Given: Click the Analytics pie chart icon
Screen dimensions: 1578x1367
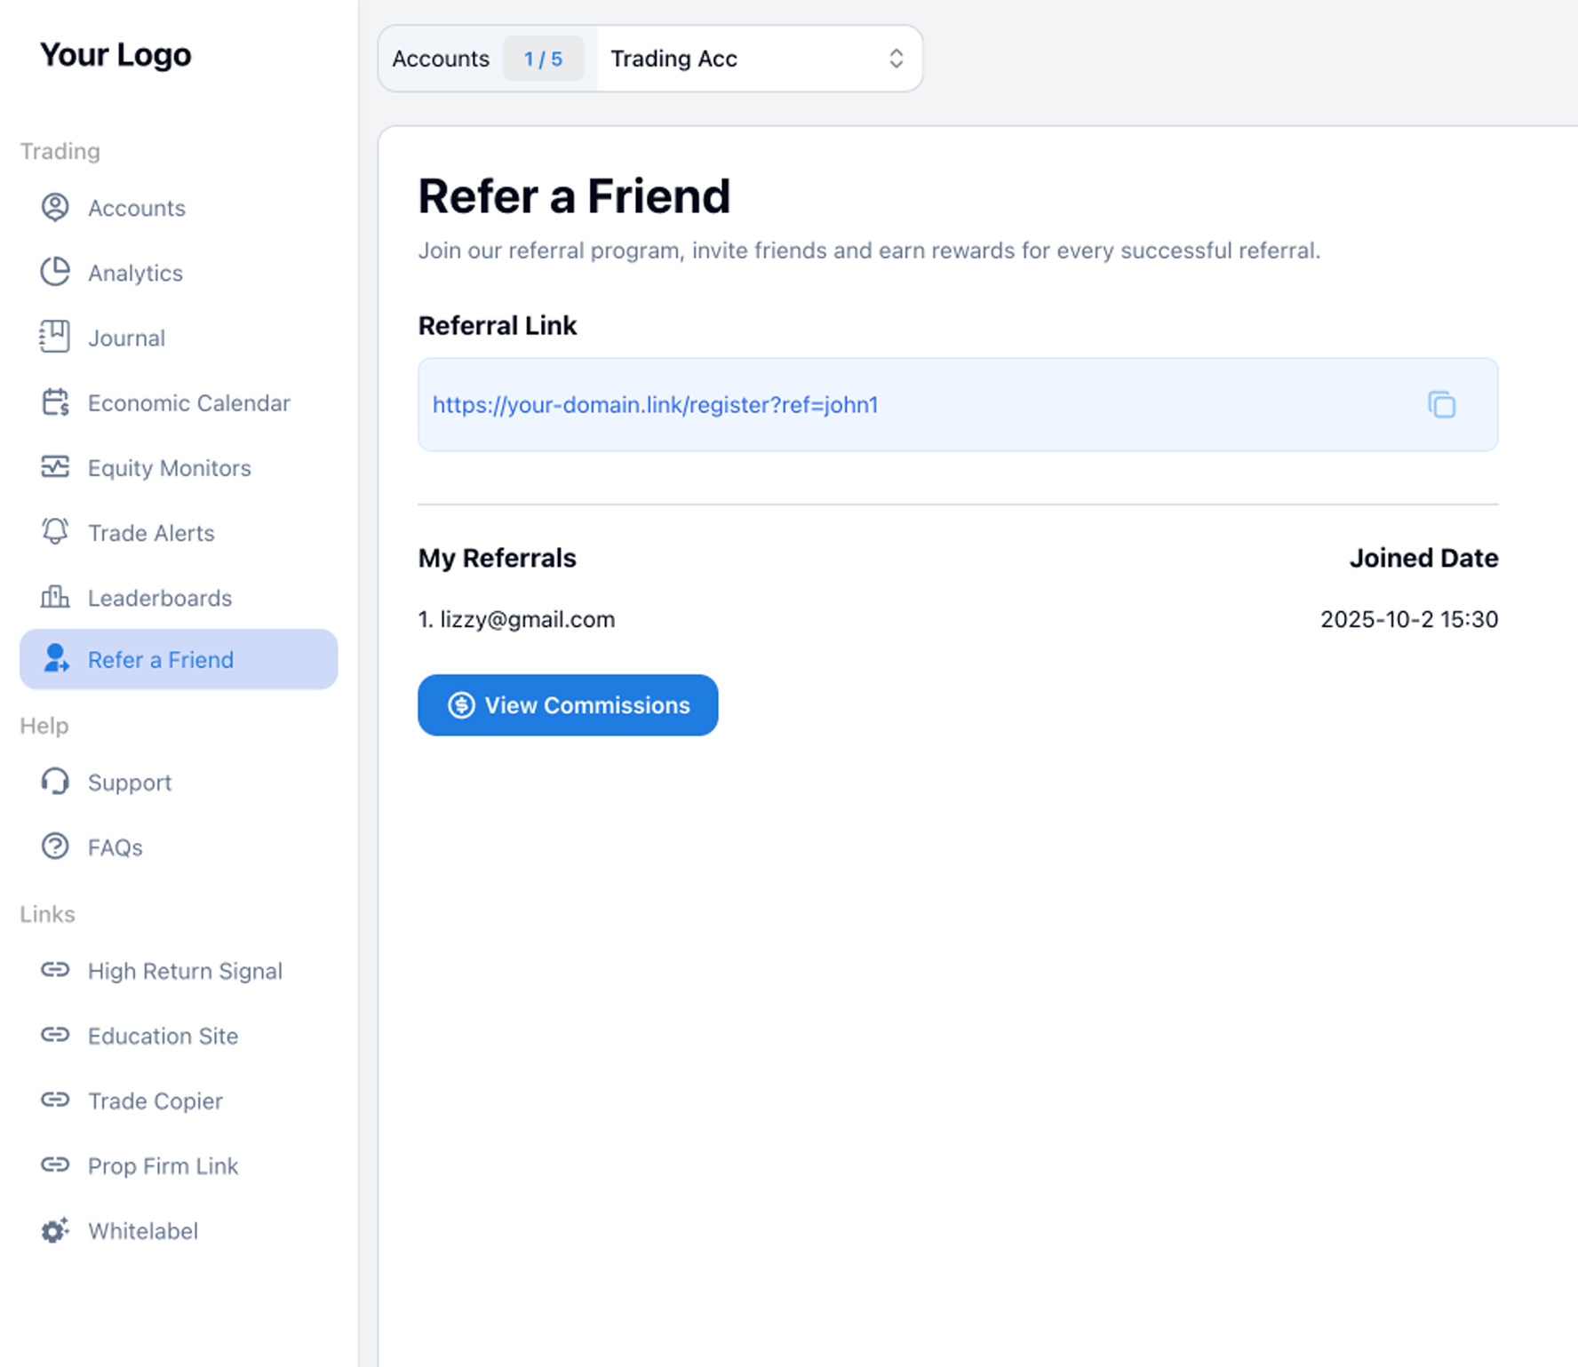Looking at the screenshot, I should (55, 273).
